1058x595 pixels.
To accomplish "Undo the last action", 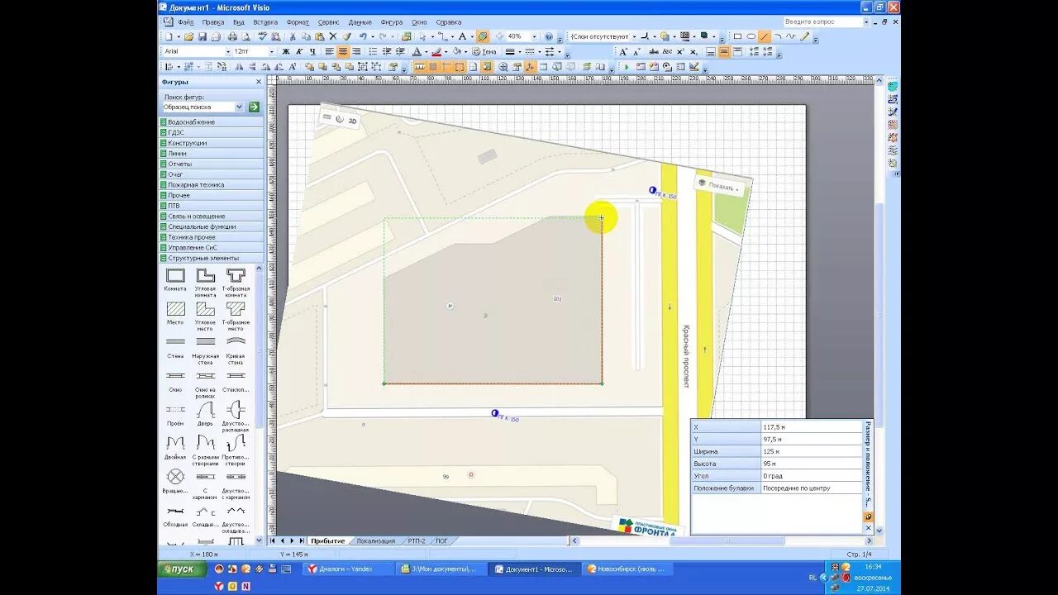I will click(x=363, y=36).
